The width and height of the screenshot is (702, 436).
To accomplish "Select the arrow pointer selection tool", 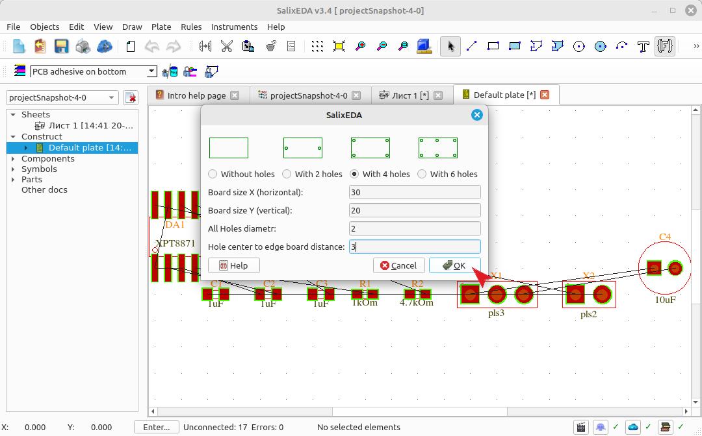I will pyautogui.click(x=450, y=46).
